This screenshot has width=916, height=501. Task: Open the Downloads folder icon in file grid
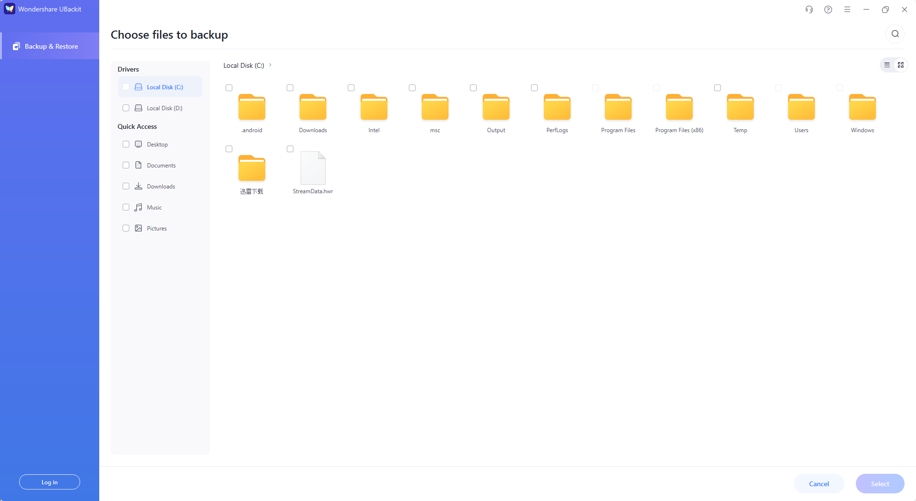(x=313, y=107)
